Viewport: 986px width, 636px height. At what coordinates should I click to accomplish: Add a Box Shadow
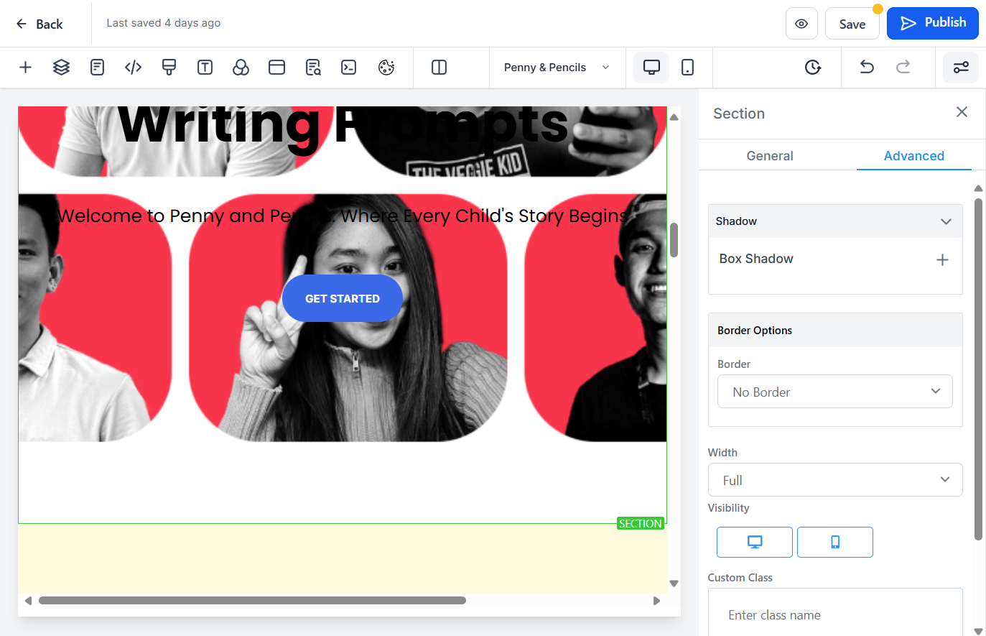click(942, 260)
